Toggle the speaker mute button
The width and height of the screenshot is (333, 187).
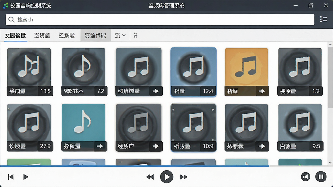tap(306, 177)
